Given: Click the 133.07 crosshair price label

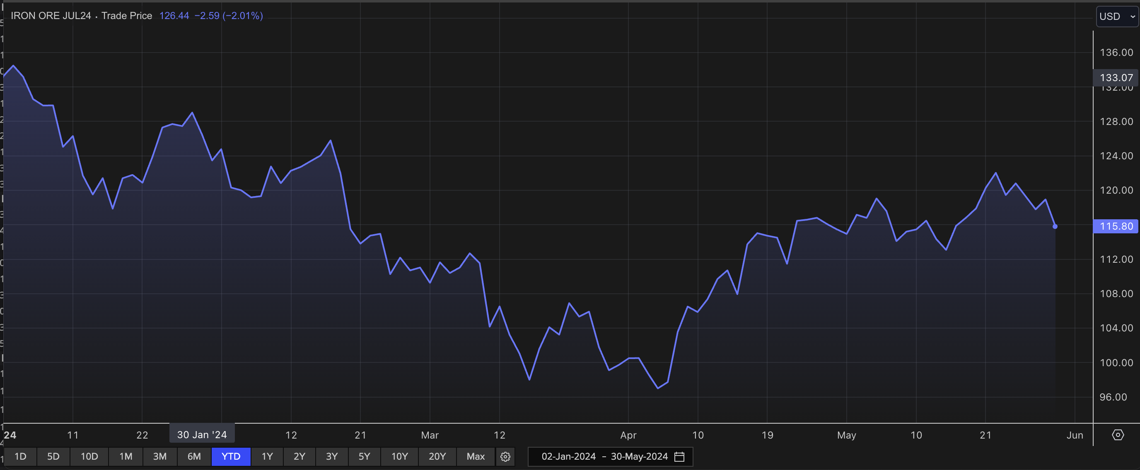Looking at the screenshot, I should click(x=1116, y=78).
